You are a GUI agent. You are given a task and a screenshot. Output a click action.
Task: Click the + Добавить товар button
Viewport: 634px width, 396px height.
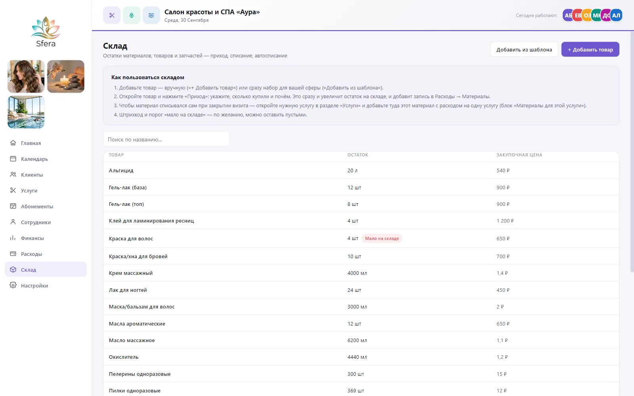coord(590,49)
